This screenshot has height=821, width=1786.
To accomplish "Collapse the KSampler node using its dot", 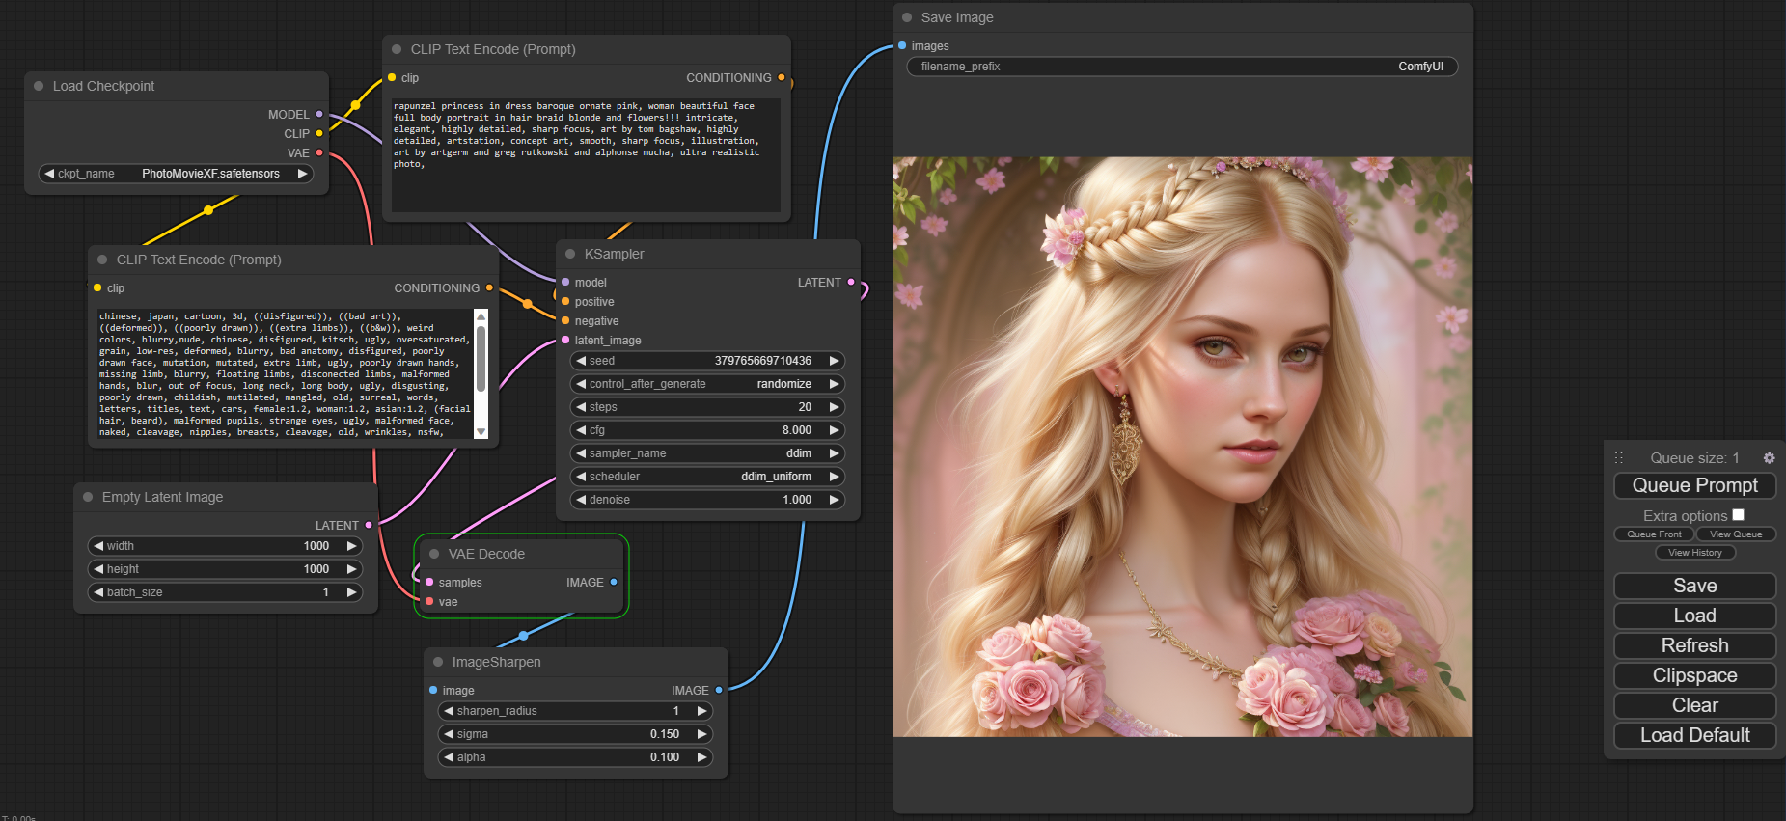I will pyautogui.click(x=570, y=254).
